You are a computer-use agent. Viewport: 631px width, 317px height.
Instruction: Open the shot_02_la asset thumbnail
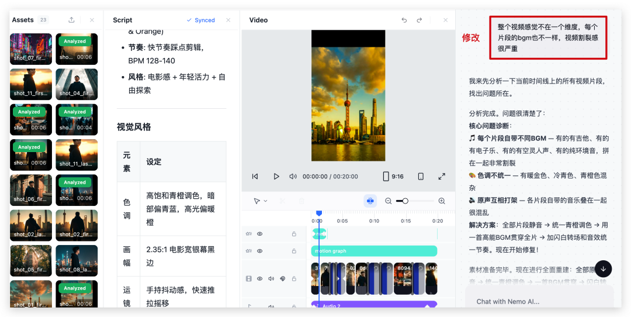click(x=31, y=226)
